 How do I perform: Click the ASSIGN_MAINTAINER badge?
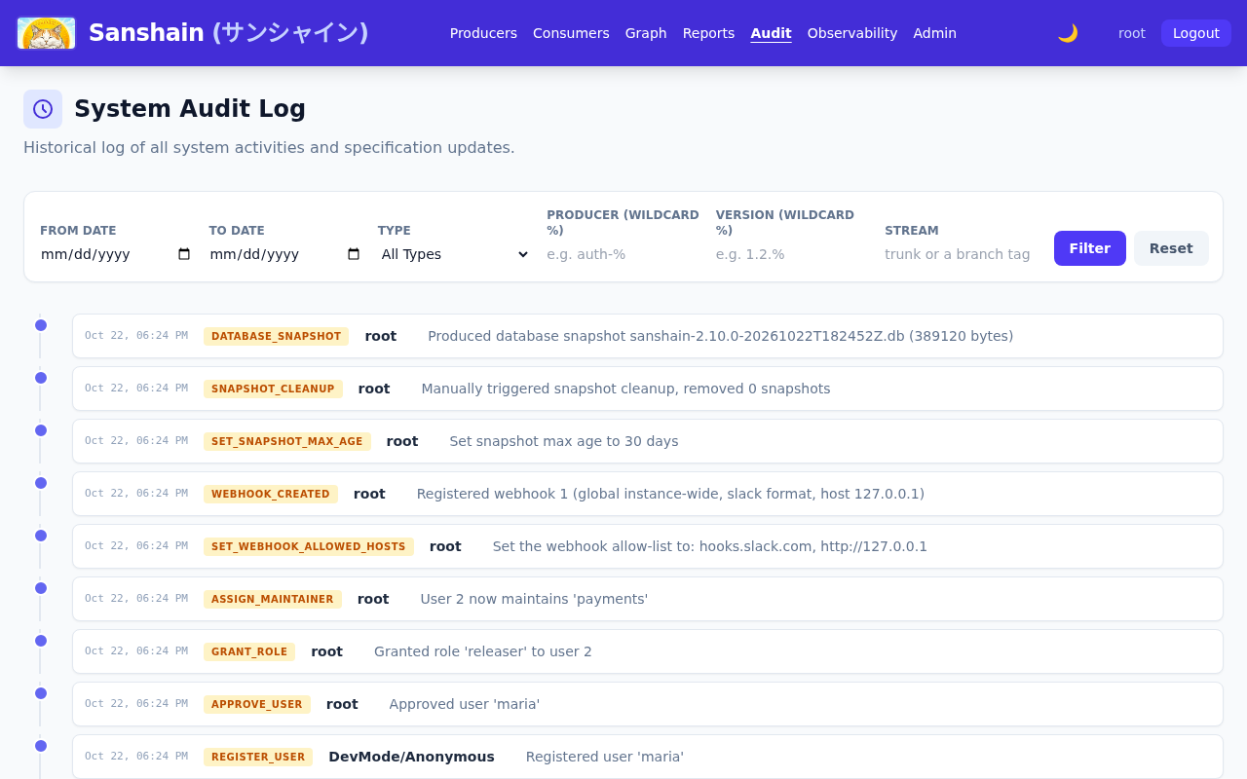pos(273,599)
